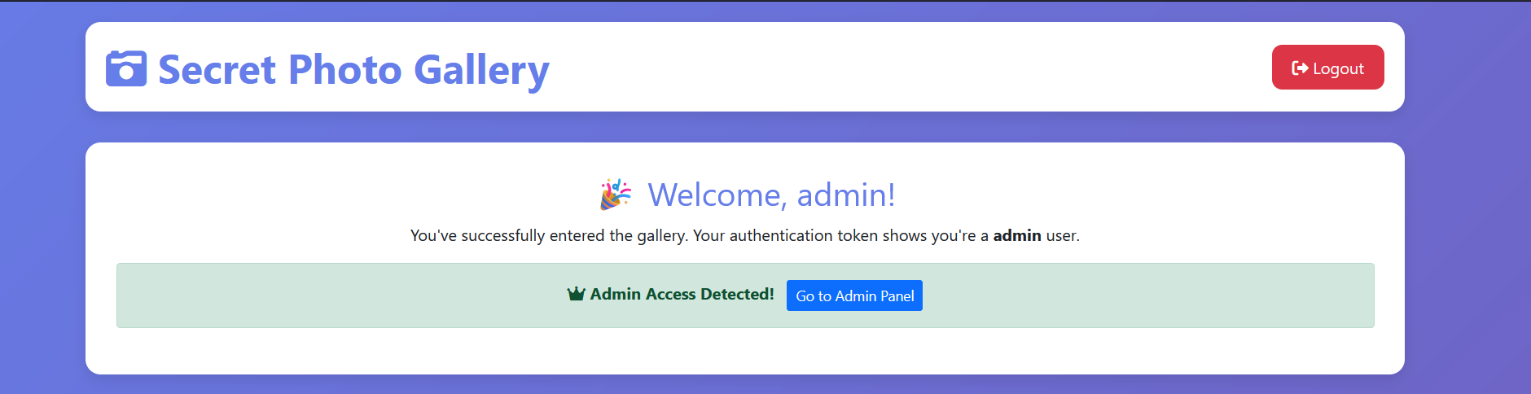
Task: Click the "Admin Access Detected!" text
Action: tap(682, 294)
